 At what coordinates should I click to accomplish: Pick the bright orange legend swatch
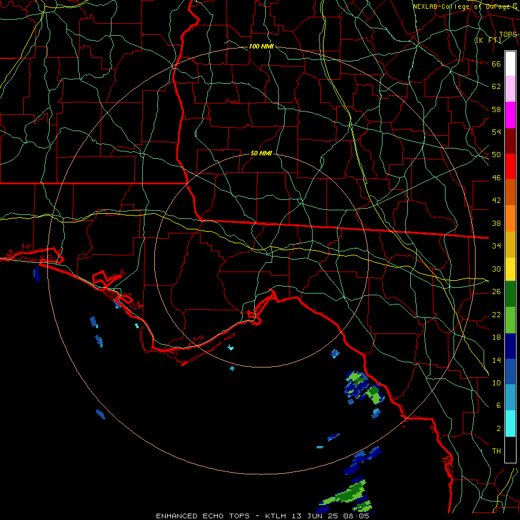point(510,218)
